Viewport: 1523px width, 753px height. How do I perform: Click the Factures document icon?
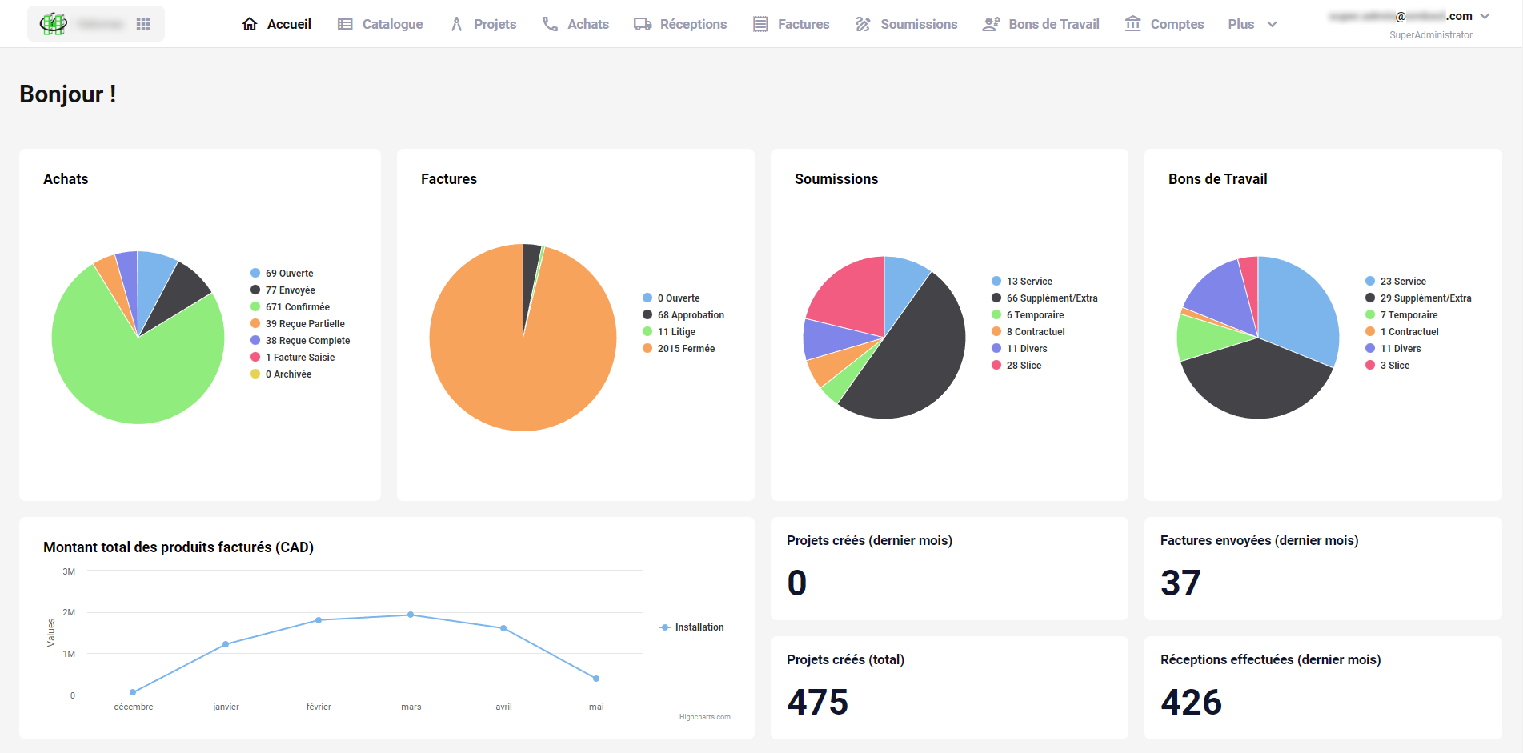(x=760, y=24)
